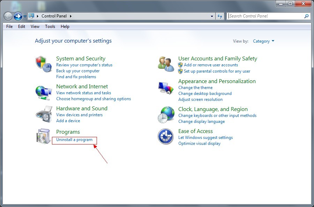Open the View menu
Screen dimensions: 314x207
pos(35,27)
